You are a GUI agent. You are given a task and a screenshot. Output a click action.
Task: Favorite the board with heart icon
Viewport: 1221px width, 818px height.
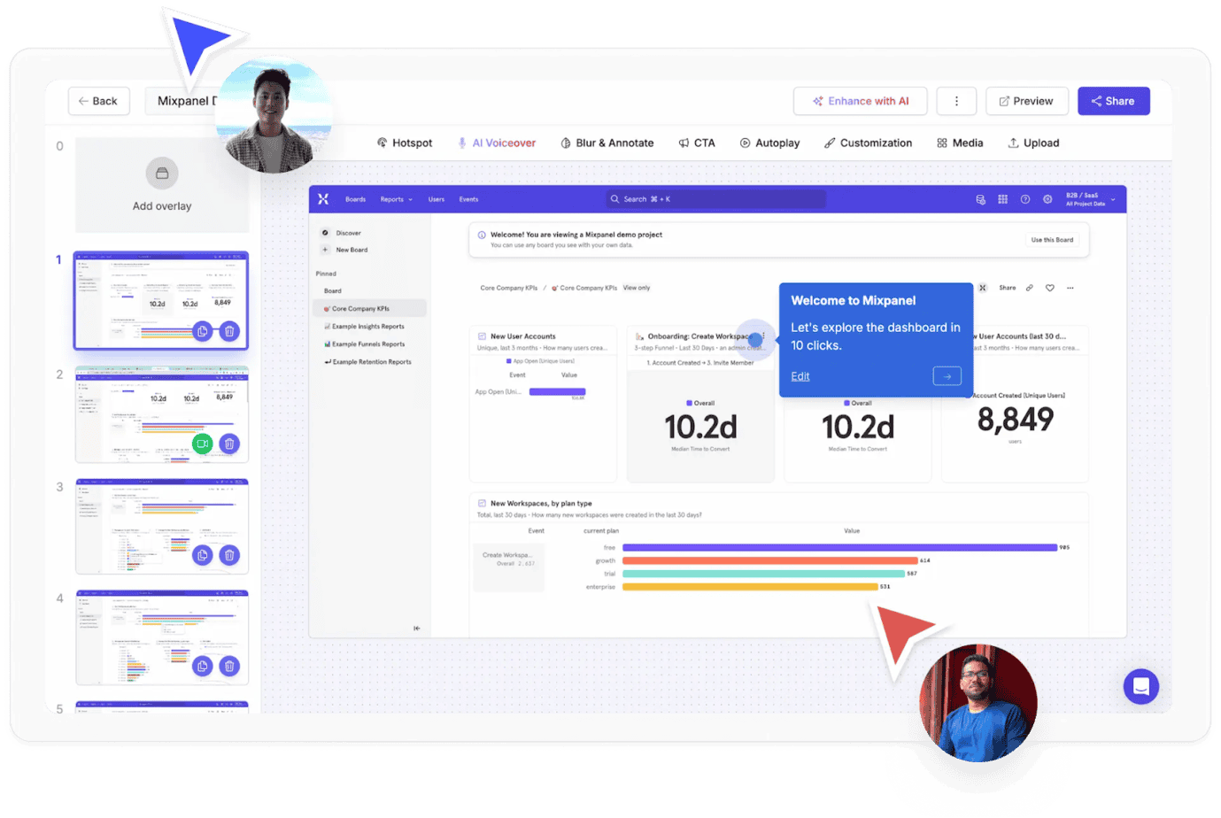coord(1050,288)
